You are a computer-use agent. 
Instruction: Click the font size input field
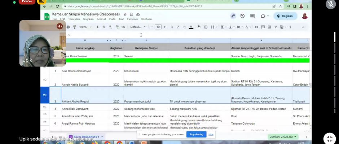coord(158,27)
